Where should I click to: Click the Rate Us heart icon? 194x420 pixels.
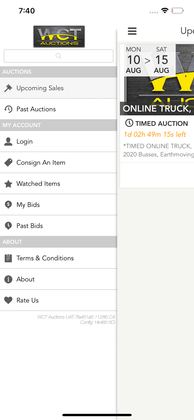click(8, 300)
